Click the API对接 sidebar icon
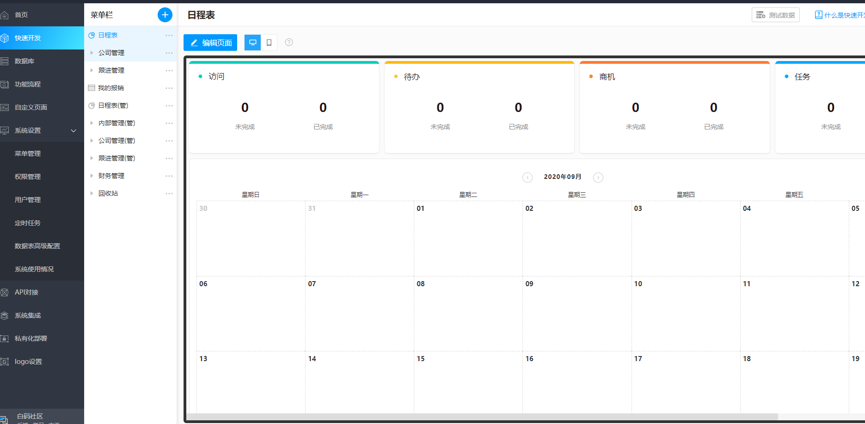This screenshot has width=865, height=424. [5, 292]
